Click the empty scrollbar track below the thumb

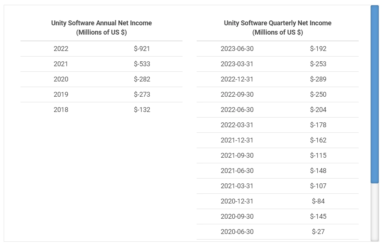(x=374, y=212)
